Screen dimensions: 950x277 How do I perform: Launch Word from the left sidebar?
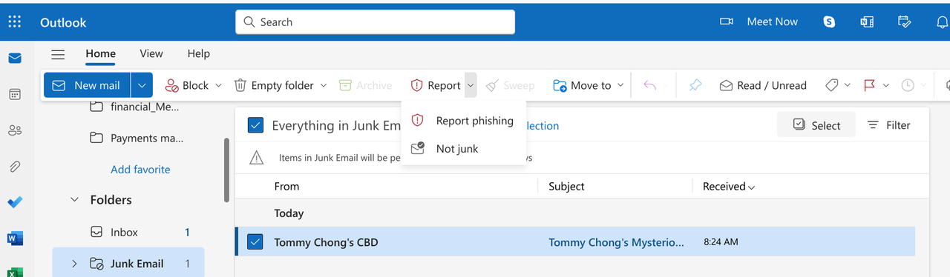pos(15,238)
